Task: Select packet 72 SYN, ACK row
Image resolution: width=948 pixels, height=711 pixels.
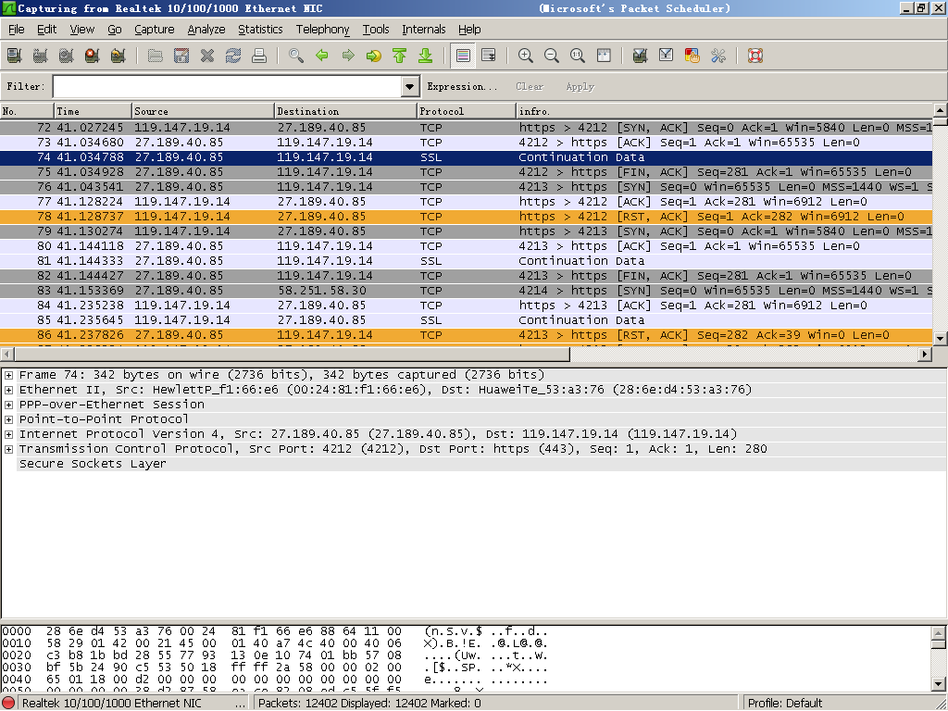Action: click(x=466, y=128)
